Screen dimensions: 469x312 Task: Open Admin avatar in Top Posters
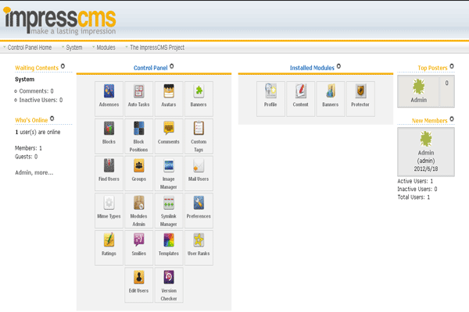(x=419, y=87)
